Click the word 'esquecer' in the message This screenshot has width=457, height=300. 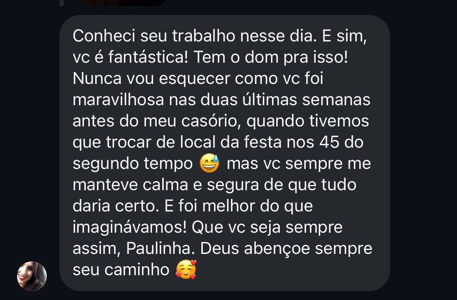pyautogui.click(x=194, y=79)
